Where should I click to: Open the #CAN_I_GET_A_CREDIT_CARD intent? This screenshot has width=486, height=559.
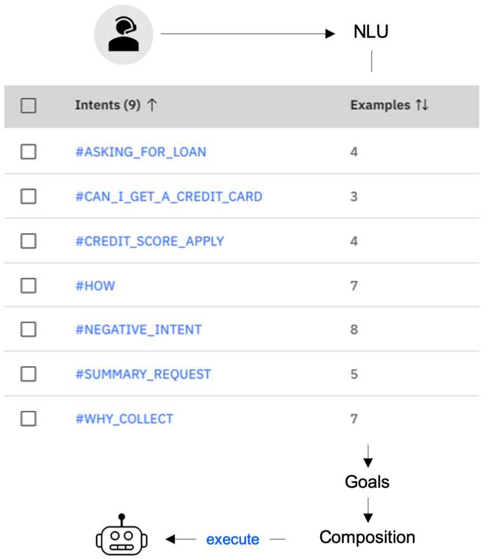tap(168, 196)
